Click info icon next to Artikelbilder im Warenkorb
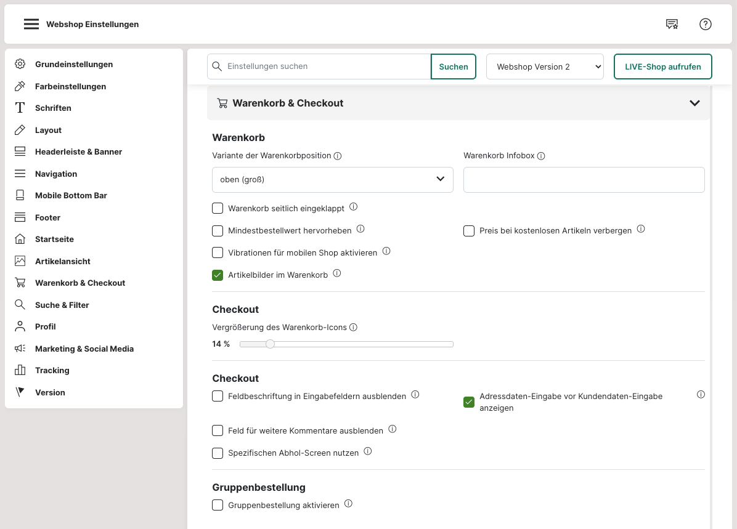This screenshot has width=737, height=529. (337, 273)
